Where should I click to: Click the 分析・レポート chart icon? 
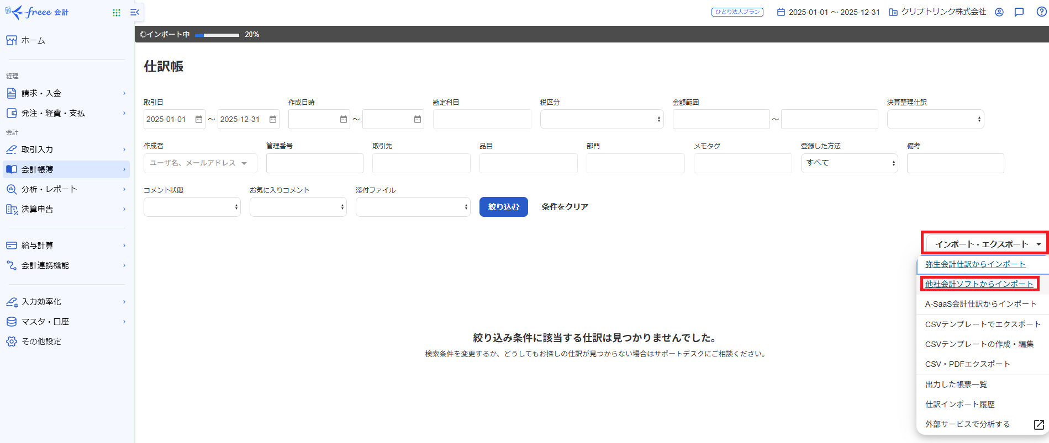tap(12, 189)
